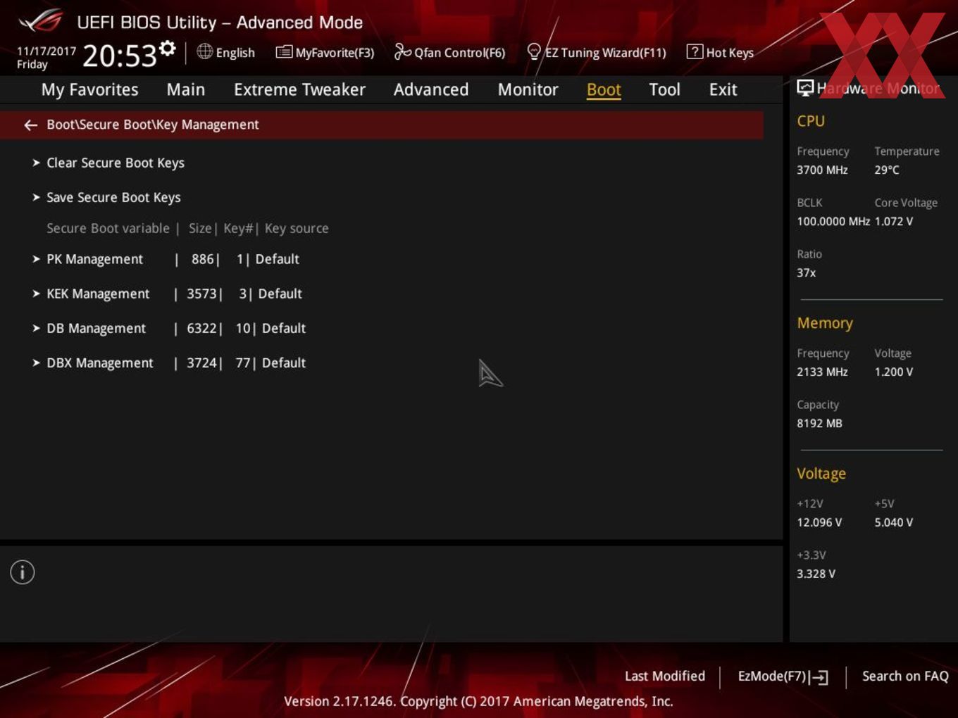Click Core Voltage value 1.072 V
Screen dimensions: 958x718
click(x=894, y=221)
